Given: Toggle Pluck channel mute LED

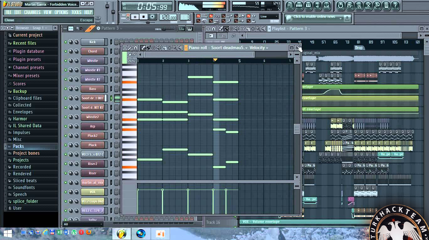Looking at the screenshot, I should [x=66, y=145].
